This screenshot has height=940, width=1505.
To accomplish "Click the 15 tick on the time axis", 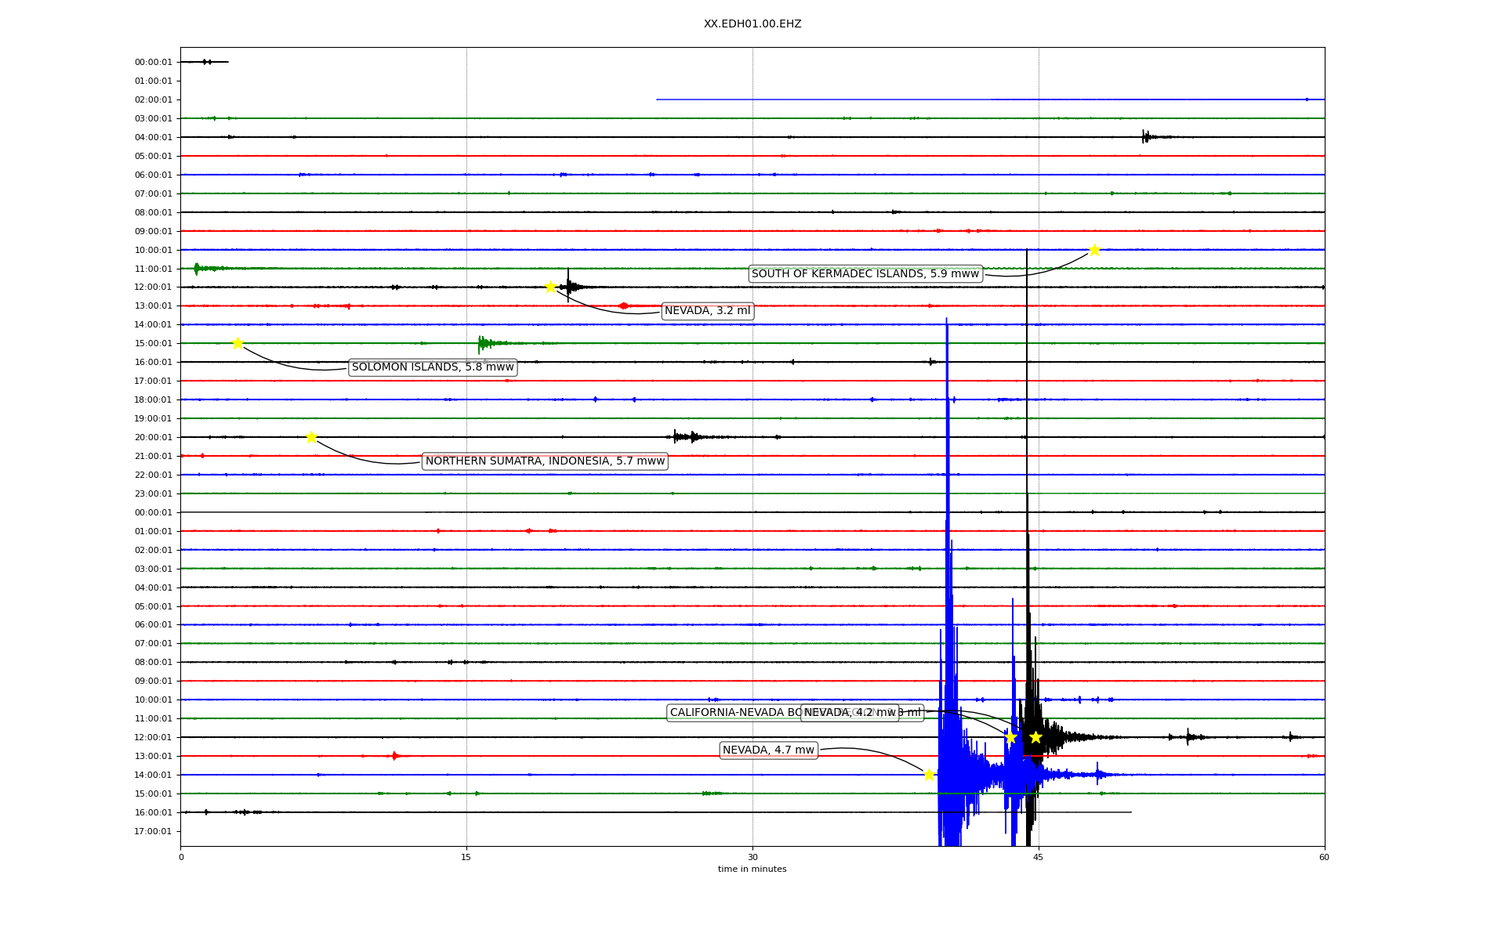I will point(466,857).
